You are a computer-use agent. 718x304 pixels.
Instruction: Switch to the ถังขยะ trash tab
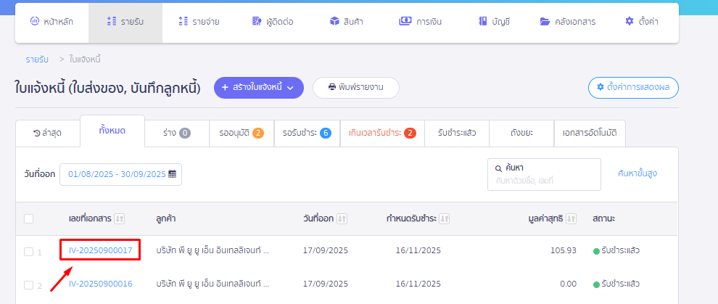click(521, 133)
